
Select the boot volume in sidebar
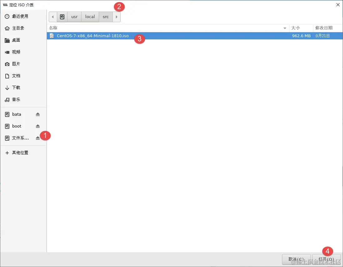23,126
